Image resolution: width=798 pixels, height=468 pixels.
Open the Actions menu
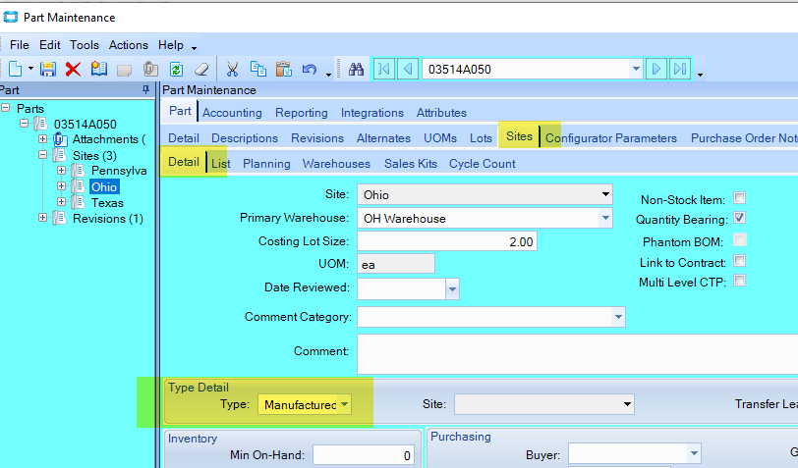128,45
